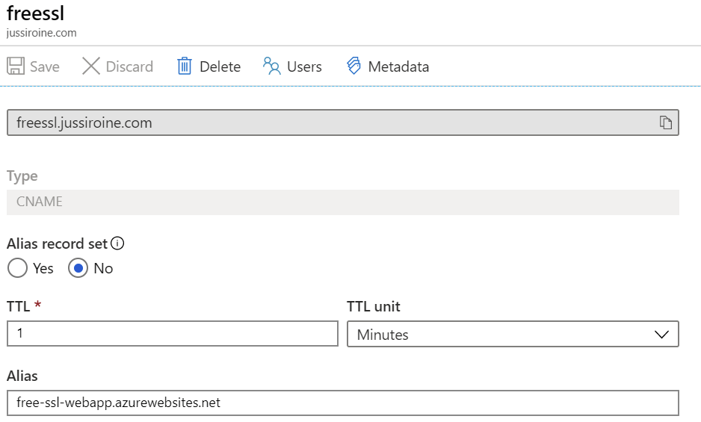
Task: Click the Discard text button
Action: (129, 66)
